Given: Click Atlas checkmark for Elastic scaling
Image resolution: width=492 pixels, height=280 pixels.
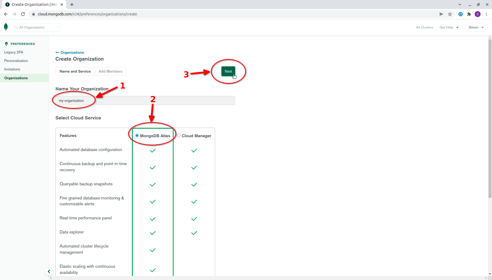Looking at the screenshot, I should 153,270.
